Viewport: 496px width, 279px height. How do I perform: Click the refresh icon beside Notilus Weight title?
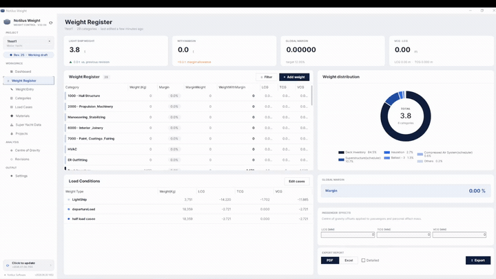pos(50,23)
